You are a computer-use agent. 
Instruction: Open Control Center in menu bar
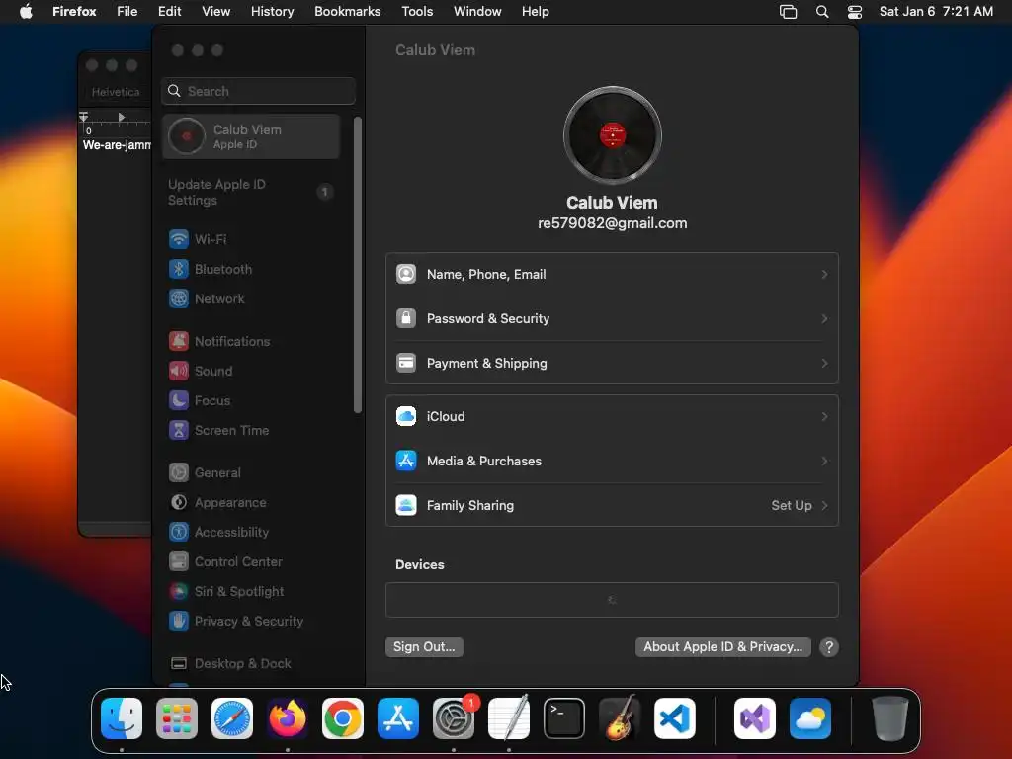855,12
